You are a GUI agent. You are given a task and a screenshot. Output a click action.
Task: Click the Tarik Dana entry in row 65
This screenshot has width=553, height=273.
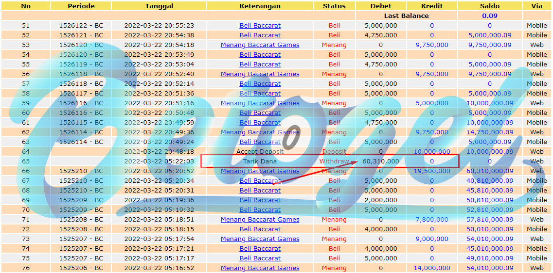260,161
